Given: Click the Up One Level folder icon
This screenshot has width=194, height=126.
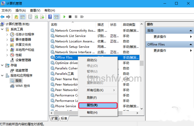Looking at the screenshot, I should pos(16,17).
